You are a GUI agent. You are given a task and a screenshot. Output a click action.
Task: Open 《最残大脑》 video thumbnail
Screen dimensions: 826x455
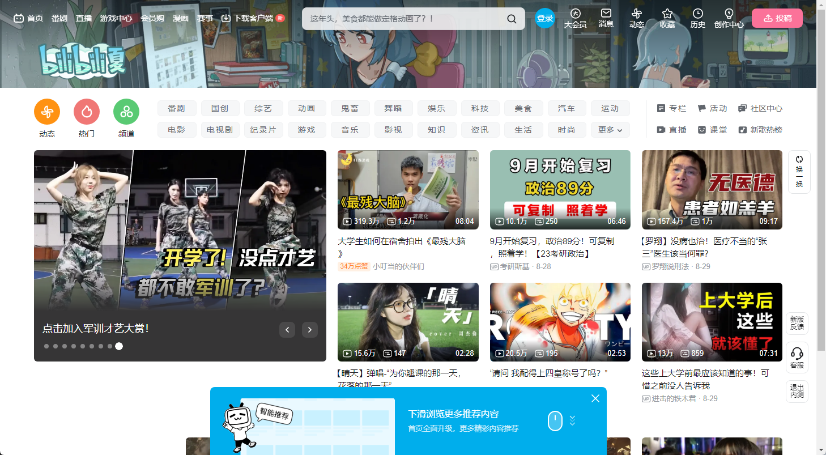coord(408,190)
